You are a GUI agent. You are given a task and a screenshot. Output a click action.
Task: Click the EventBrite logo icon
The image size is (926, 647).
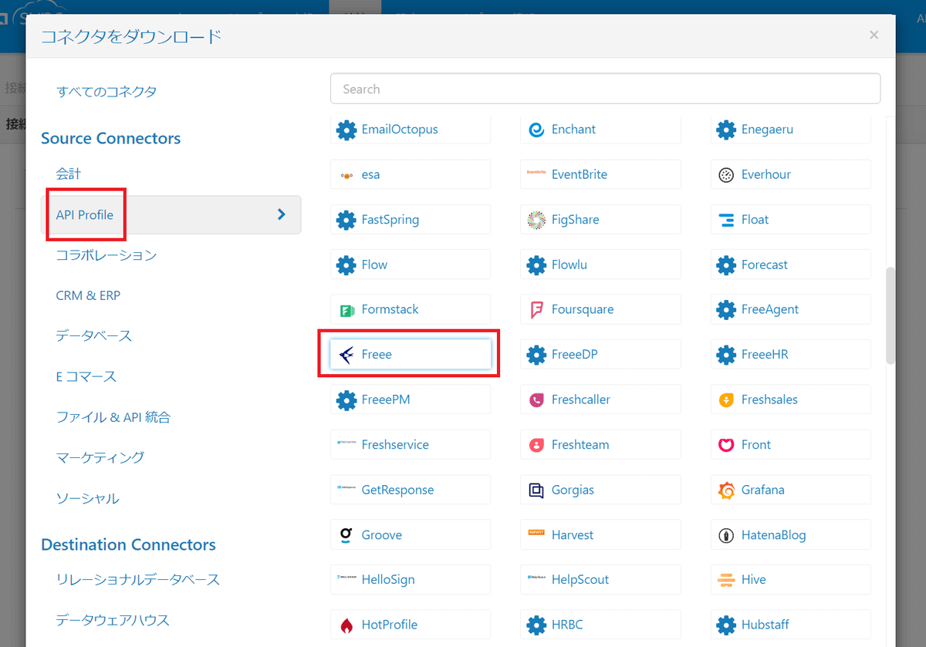pyautogui.click(x=536, y=173)
